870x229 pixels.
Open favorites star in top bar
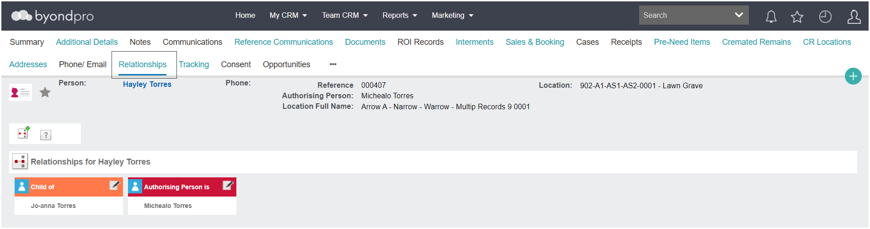coord(797,17)
